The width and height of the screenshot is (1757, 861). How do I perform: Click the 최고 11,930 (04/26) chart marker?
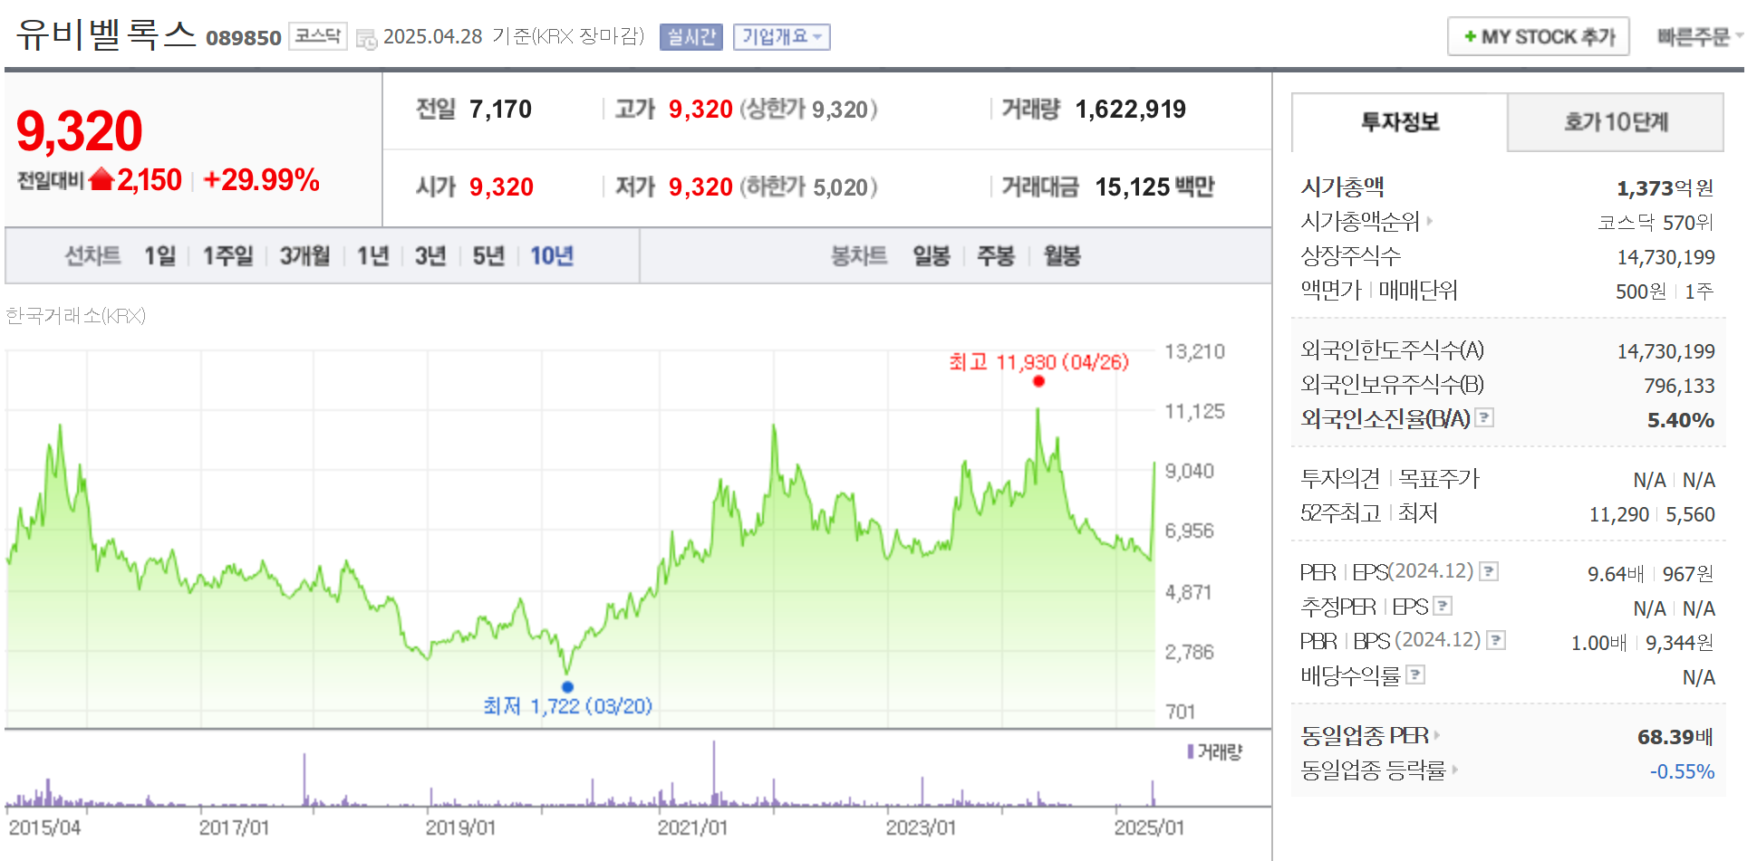1038,381
